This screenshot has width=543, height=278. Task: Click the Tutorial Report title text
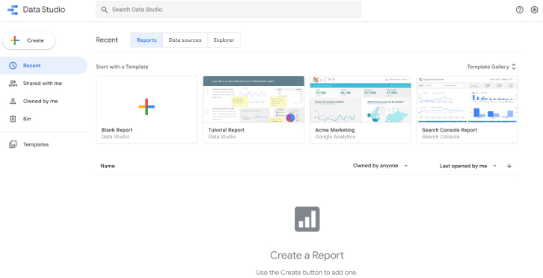pyautogui.click(x=226, y=130)
